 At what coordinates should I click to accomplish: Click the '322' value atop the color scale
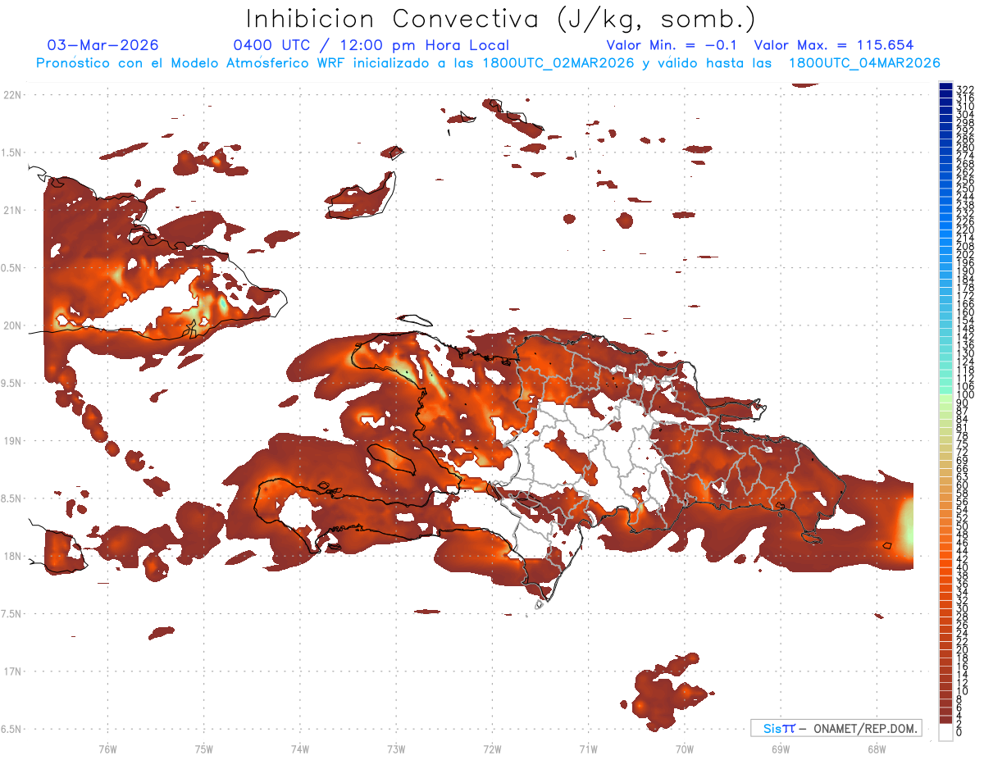tap(965, 89)
